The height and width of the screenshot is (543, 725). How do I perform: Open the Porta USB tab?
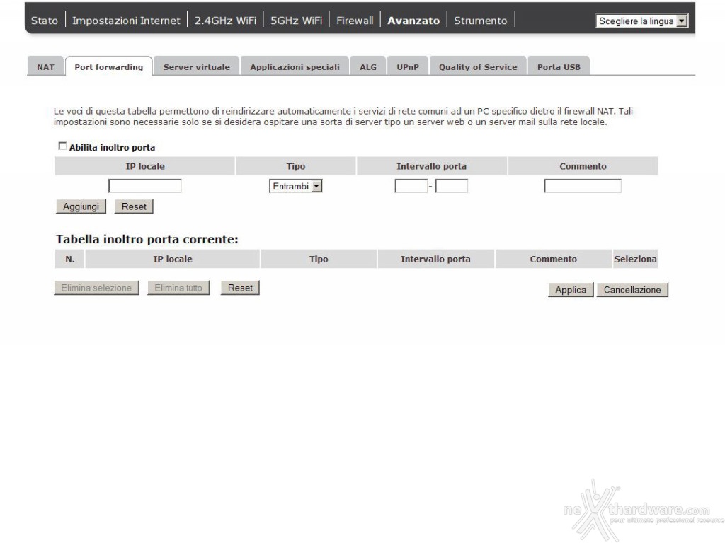(559, 67)
